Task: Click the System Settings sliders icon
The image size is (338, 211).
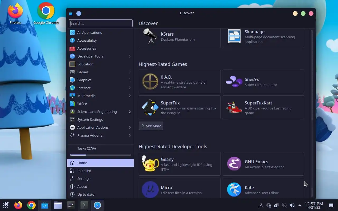Action: (72, 119)
